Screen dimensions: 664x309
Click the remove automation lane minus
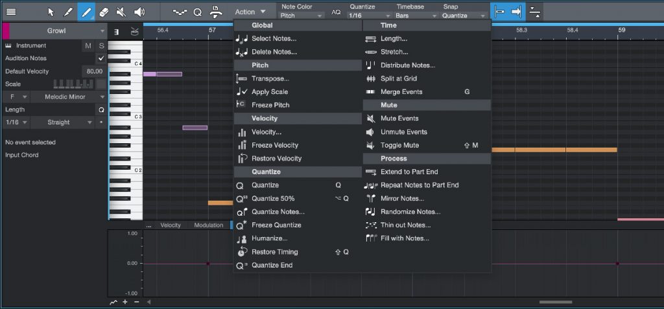coord(136,302)
